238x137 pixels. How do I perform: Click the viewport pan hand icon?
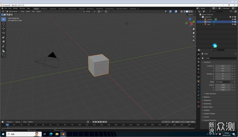[193, 33]
